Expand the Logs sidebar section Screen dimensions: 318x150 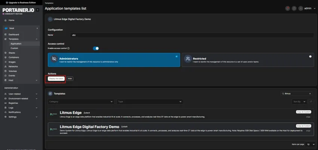coord(37,108)
